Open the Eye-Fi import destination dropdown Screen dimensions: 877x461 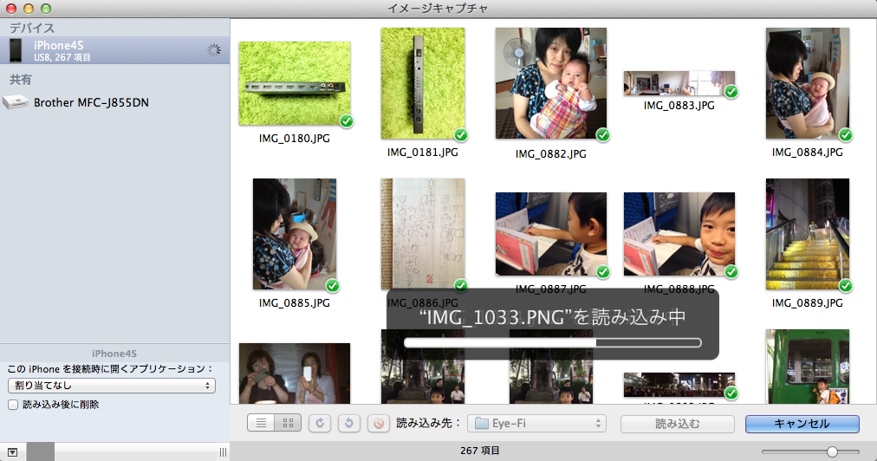click(537, 424)
